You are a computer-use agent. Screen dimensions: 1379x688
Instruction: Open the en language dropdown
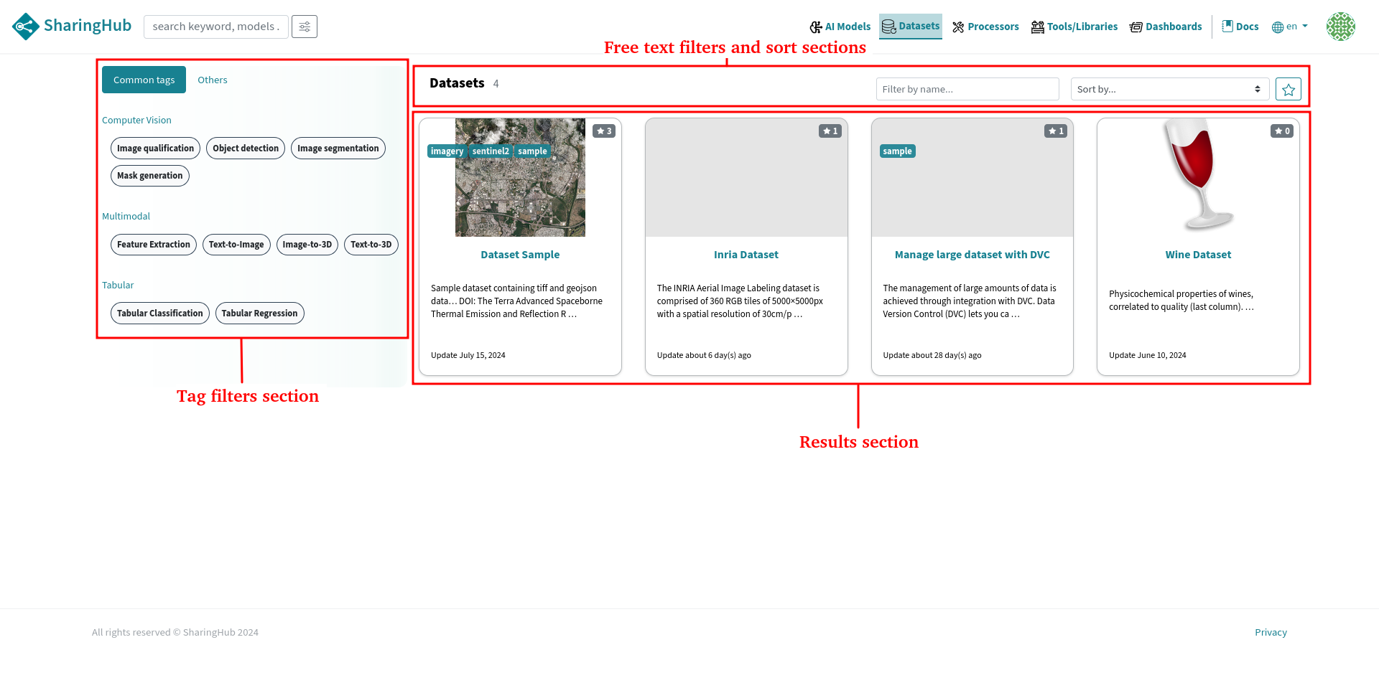tap(1290, 27)
